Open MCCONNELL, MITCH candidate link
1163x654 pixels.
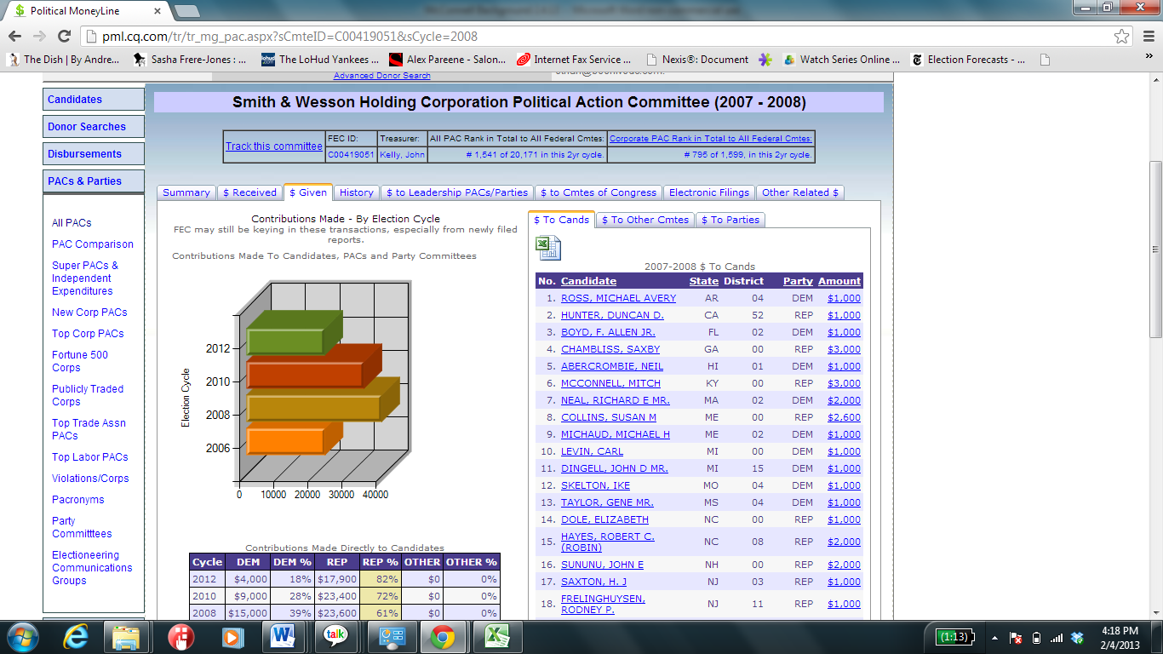pyautogui.click(x=610, y=383)
